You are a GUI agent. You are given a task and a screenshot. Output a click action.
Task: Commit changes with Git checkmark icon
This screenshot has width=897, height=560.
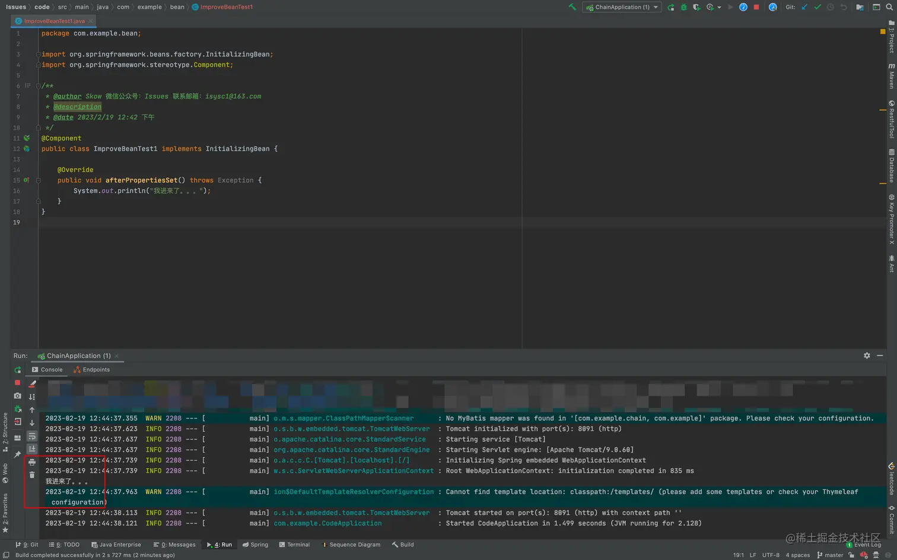(x=818, y=7)
